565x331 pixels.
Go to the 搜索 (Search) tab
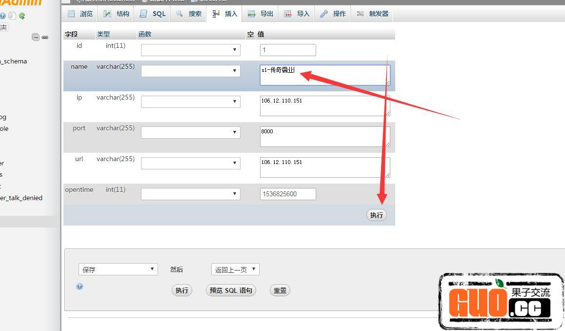189,14
